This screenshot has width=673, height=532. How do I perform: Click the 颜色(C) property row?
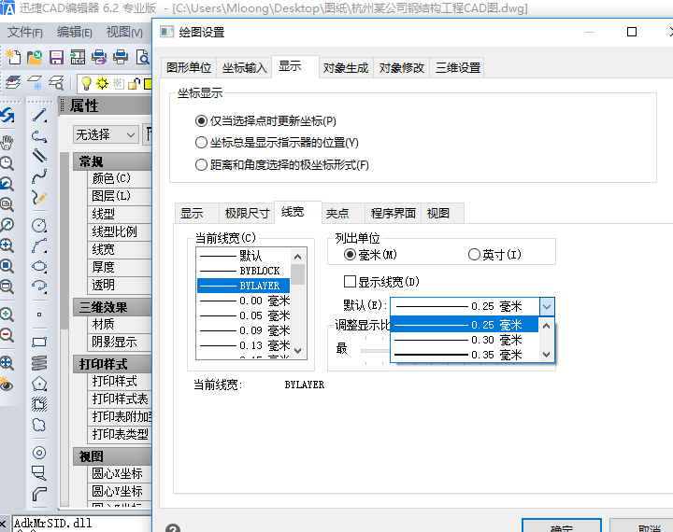(120, 178)
